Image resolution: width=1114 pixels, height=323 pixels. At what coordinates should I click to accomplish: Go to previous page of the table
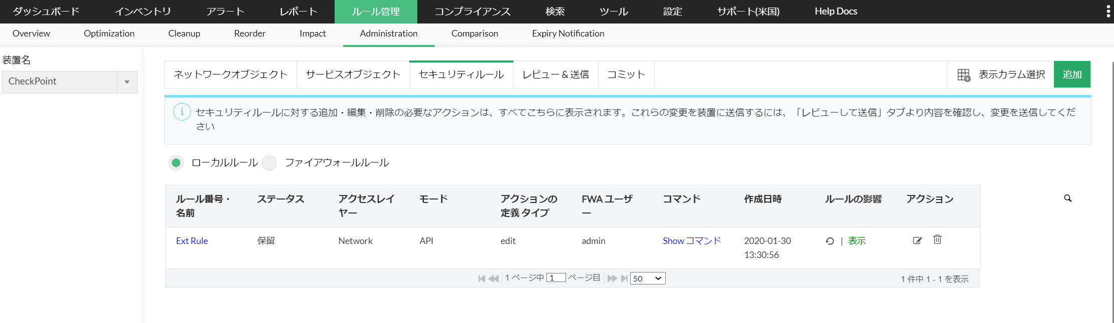(x=493, y=278)
